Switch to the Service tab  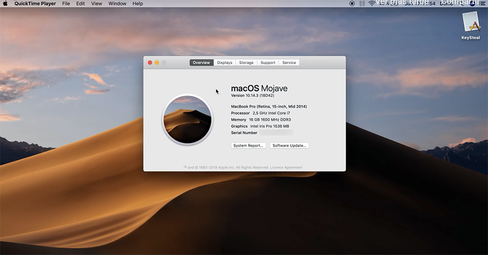point(289,63)
